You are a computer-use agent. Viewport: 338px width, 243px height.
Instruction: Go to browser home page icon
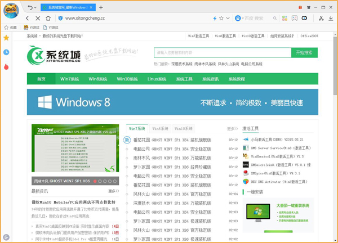(x=48, y=19)
